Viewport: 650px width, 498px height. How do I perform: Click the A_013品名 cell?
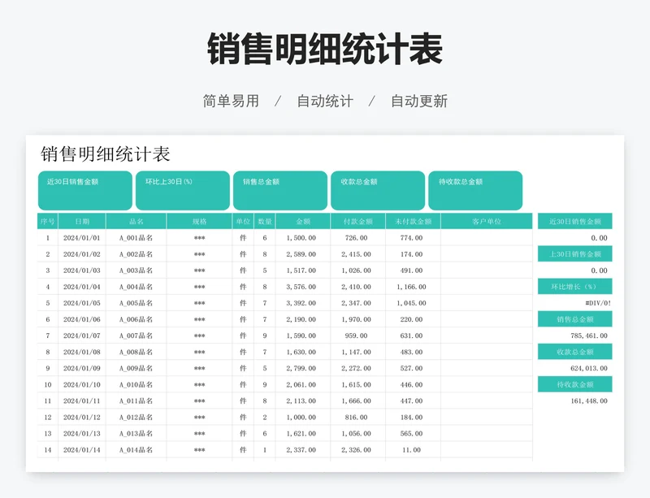[136, 434]
